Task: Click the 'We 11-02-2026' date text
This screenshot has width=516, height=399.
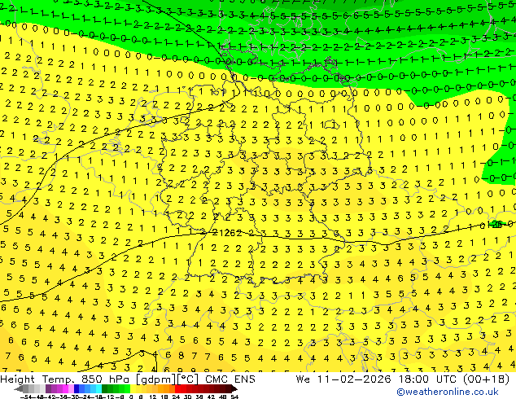Action: coord(344,379)
